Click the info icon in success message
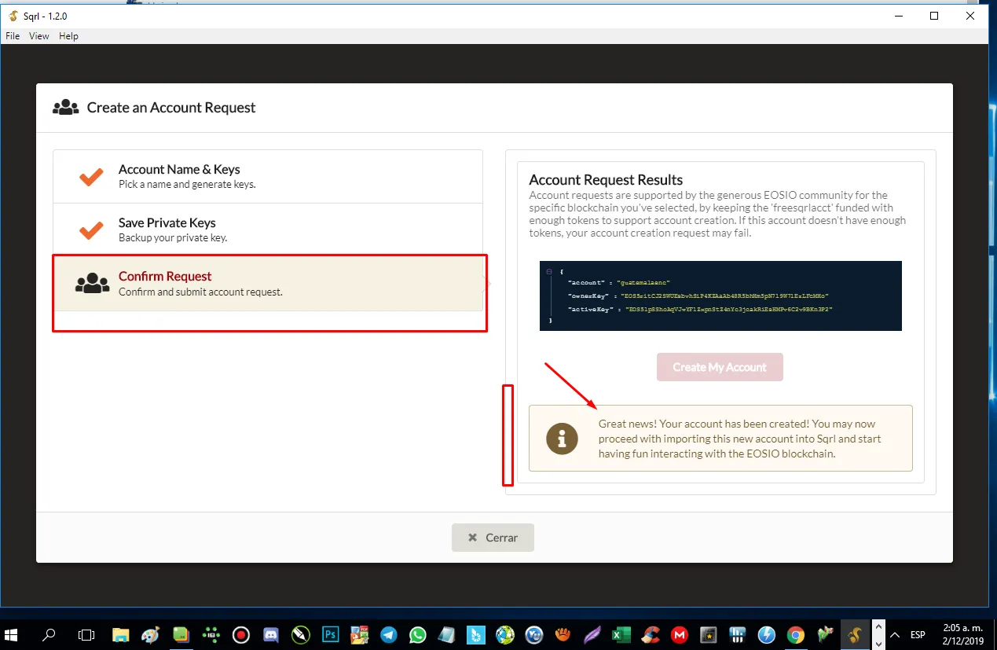 (562, 439)
